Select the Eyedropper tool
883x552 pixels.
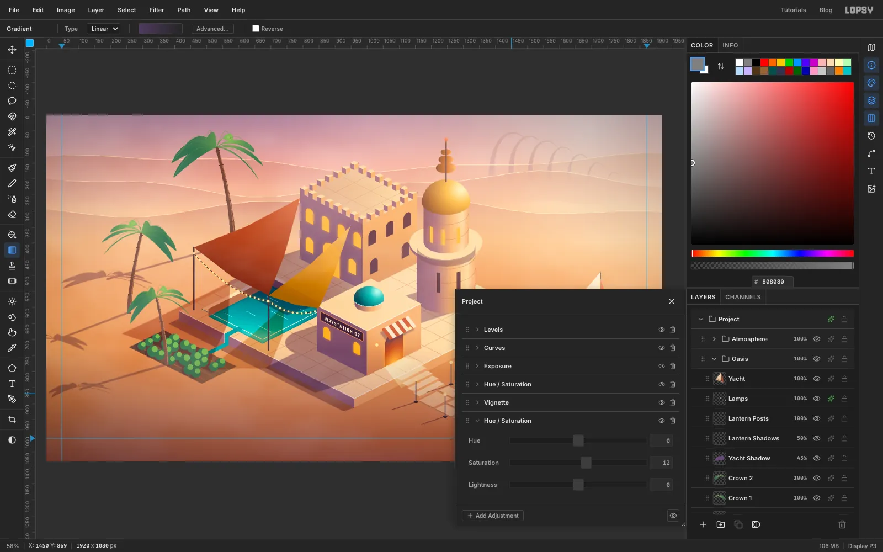point(12,348)
